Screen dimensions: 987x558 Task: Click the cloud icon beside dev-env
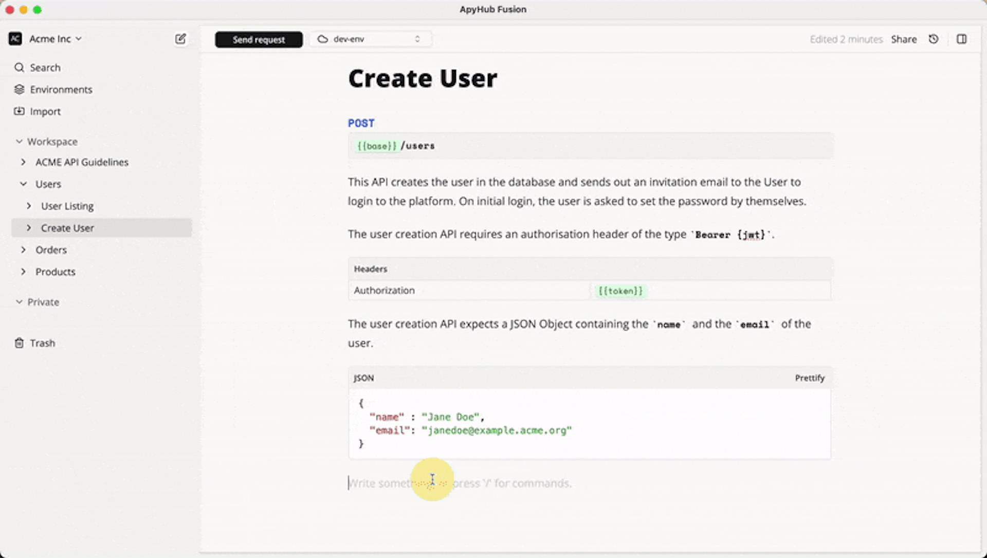tap(322, 39)
